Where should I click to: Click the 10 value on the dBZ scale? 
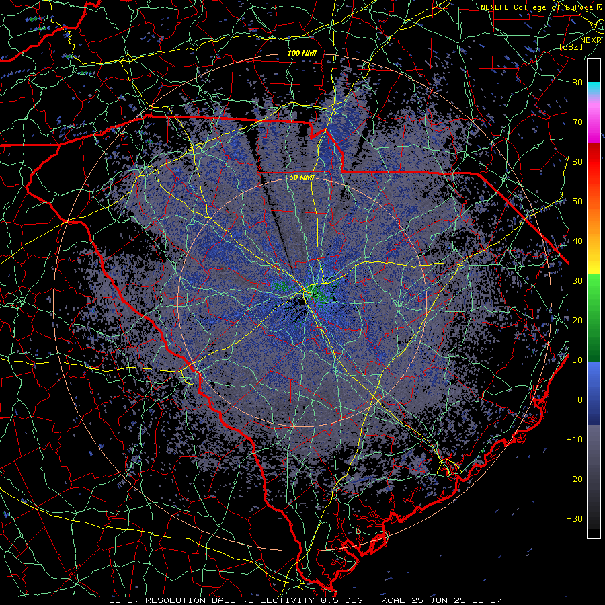pos(577,360)
